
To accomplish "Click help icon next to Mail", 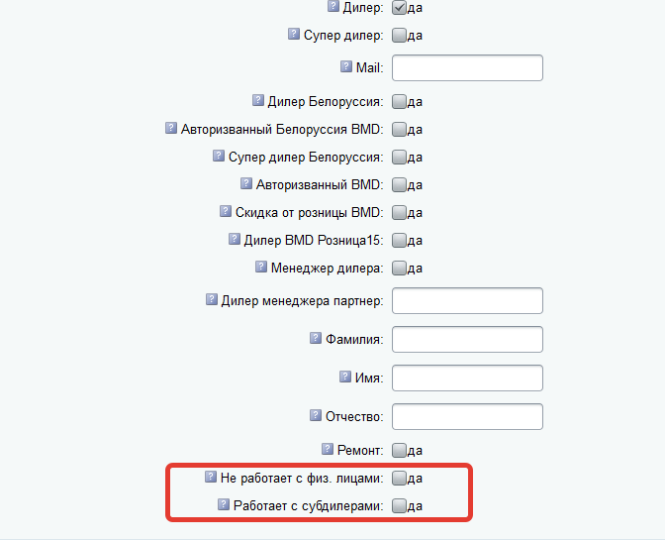I will pyautogui.click(x=346, y=66).
